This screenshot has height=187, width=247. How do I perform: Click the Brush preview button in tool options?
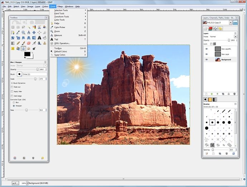pyautogui.click(x=19, y=74)
